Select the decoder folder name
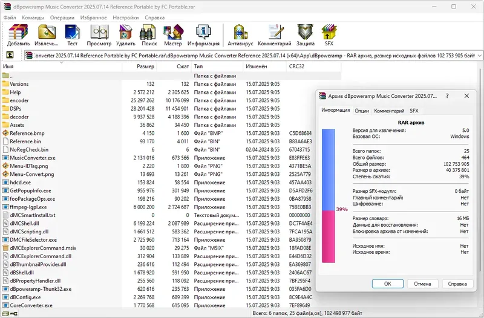484x318 pixels. pyautogui.click(x=19, y=117)
